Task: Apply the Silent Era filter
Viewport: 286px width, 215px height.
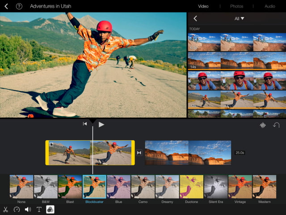Action: (x=216, y=187)
